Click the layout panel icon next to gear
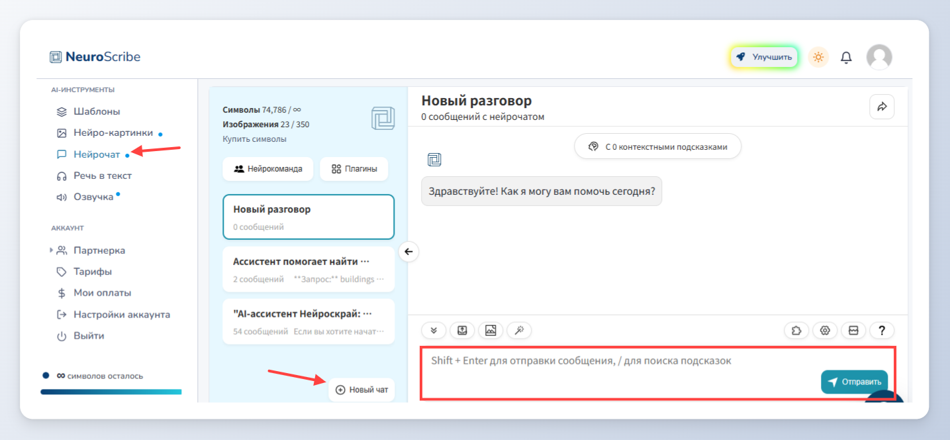 (x=853, y=330)
